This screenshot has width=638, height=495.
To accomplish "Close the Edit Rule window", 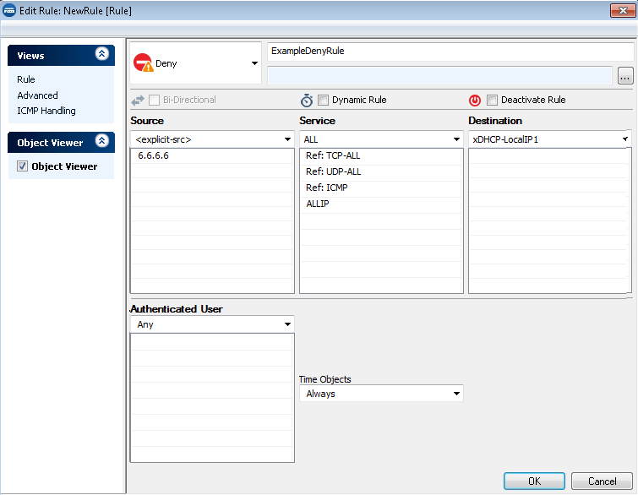I will click(623, 11).
